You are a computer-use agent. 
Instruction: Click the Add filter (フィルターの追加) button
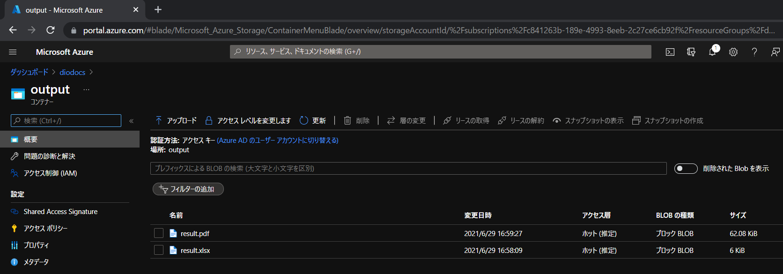[188, 189]
